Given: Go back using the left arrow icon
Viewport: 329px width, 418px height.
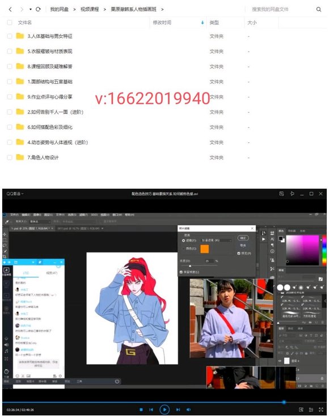Looking at the screenshot, I should pyautogui.click(x=10, y=9).
